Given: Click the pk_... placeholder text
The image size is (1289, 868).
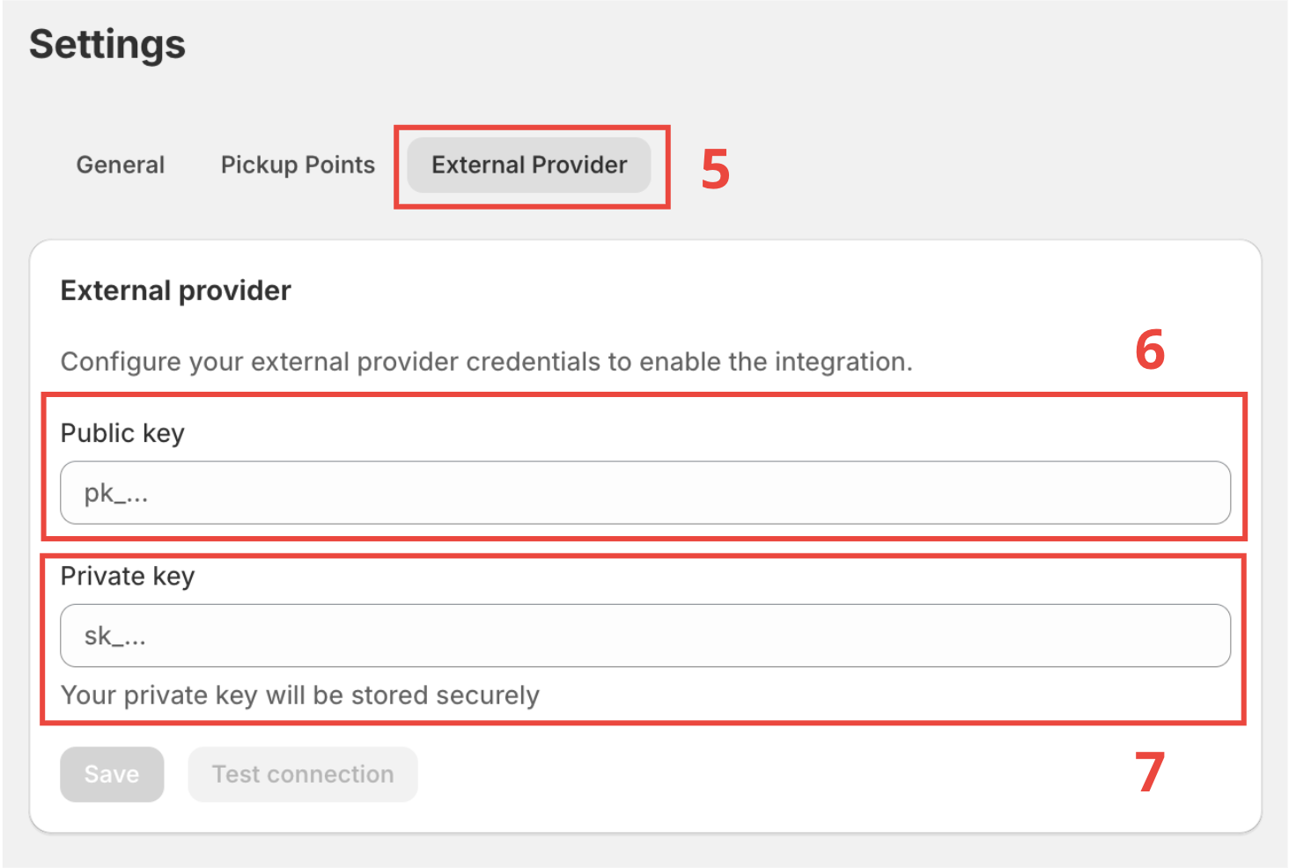Looking at the screenshot, I should point(116,494).
